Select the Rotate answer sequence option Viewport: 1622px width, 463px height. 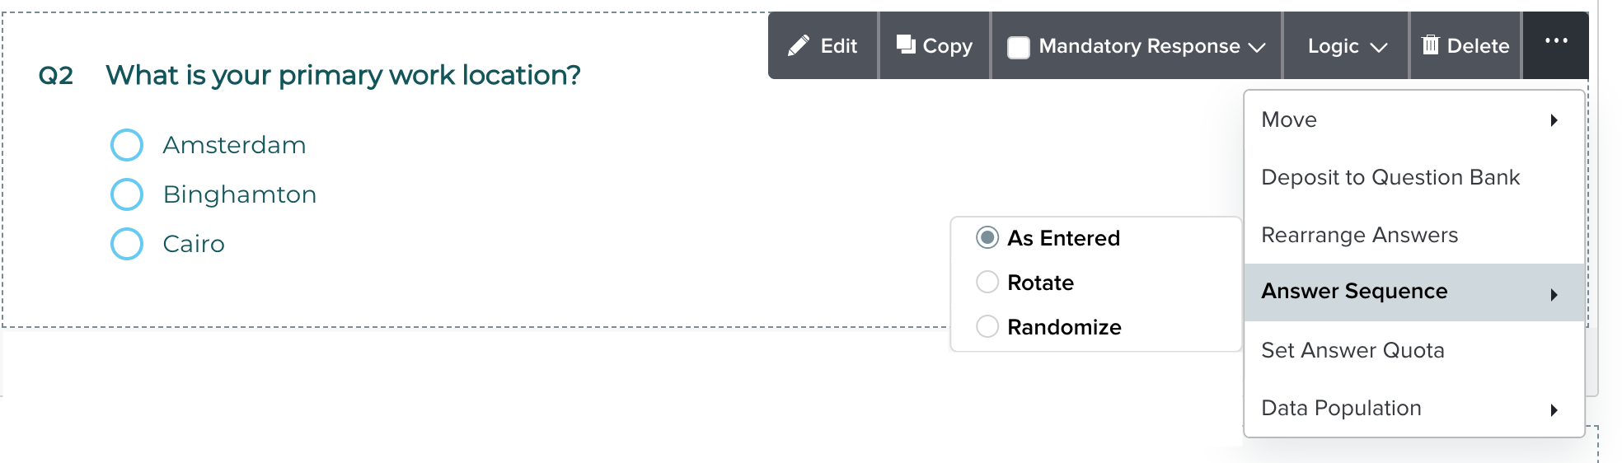[x=987, y=283]
